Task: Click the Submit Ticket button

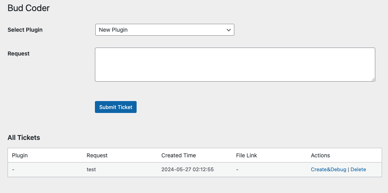Action: [x=116, y=107]
